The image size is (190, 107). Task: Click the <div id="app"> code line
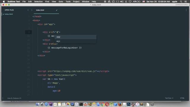[46, 24]
